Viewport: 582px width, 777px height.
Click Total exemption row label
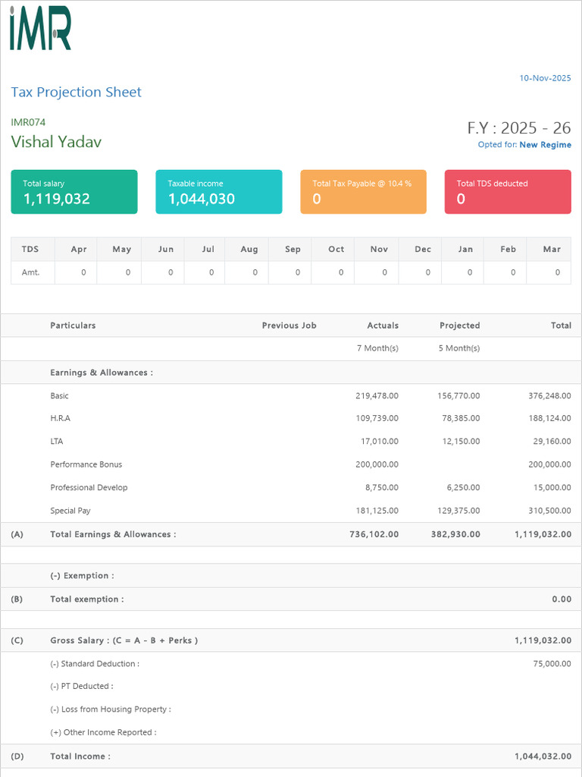[x=87, y=599]
